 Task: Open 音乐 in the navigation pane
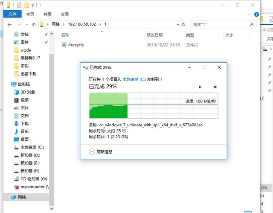24,131
